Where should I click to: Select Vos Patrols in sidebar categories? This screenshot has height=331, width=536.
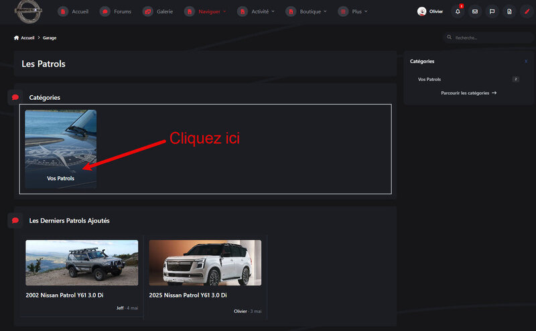coord(429,79)
